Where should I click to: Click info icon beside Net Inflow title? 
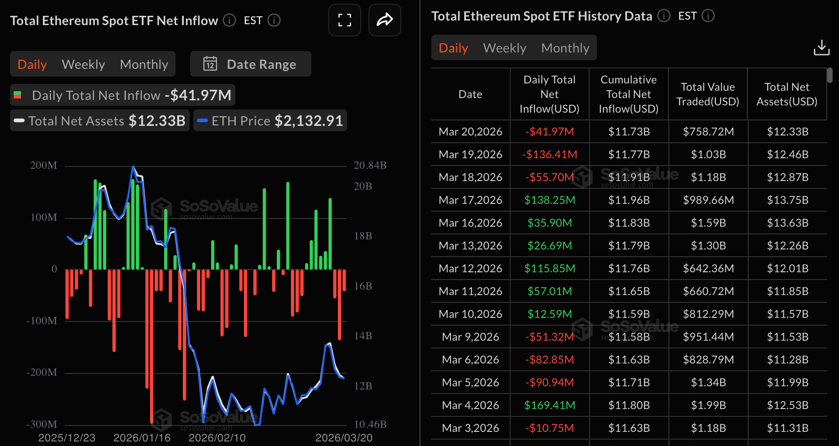point(229,21)
